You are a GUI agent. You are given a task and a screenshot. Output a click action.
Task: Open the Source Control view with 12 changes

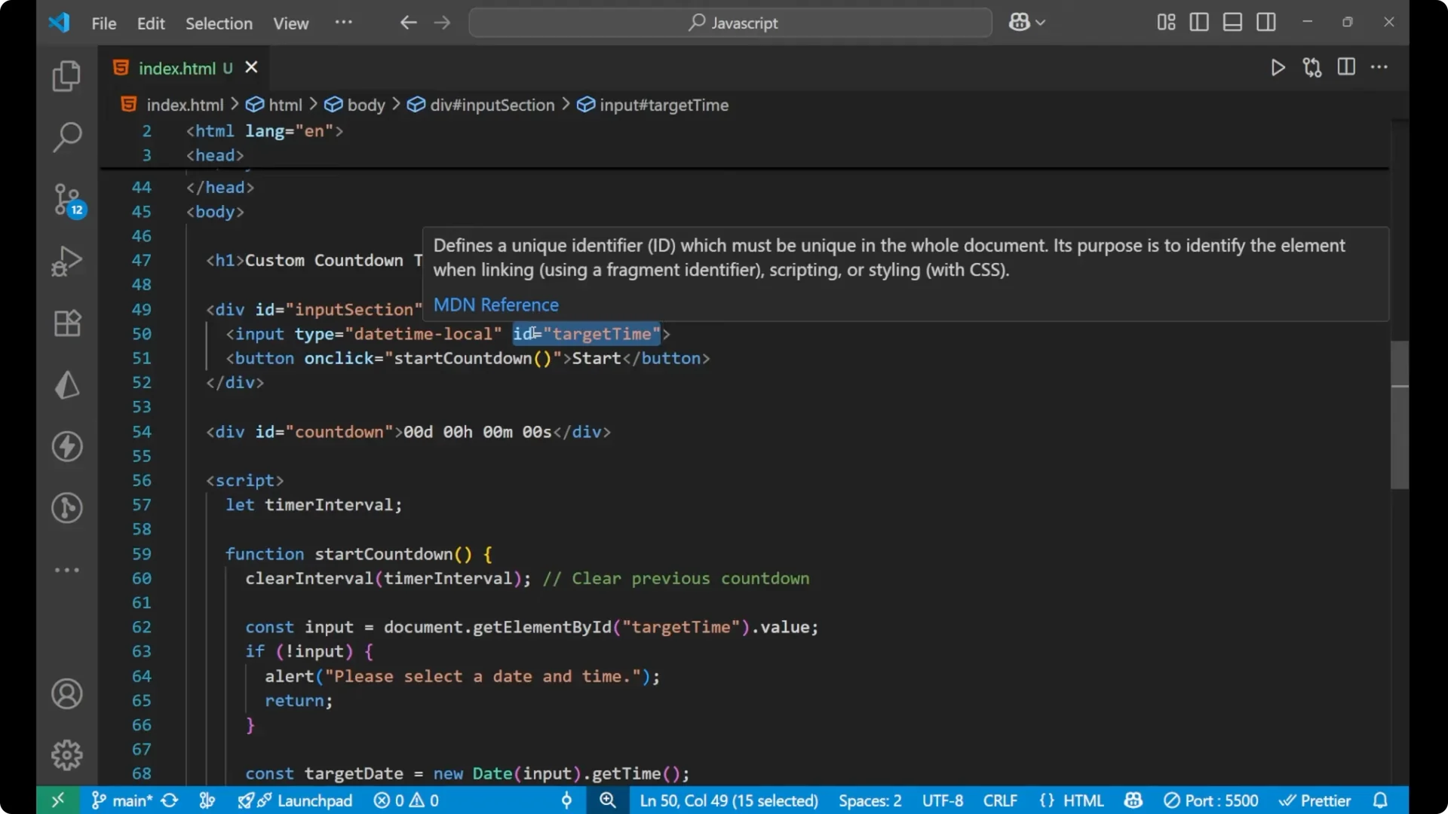coord(66,200)
